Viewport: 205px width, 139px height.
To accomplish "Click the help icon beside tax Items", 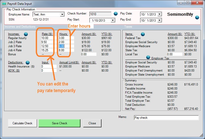I will tap(143, 34).
